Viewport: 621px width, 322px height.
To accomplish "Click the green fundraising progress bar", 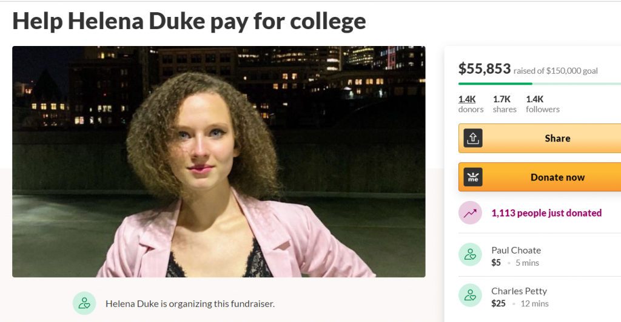I will click(495, 84).
